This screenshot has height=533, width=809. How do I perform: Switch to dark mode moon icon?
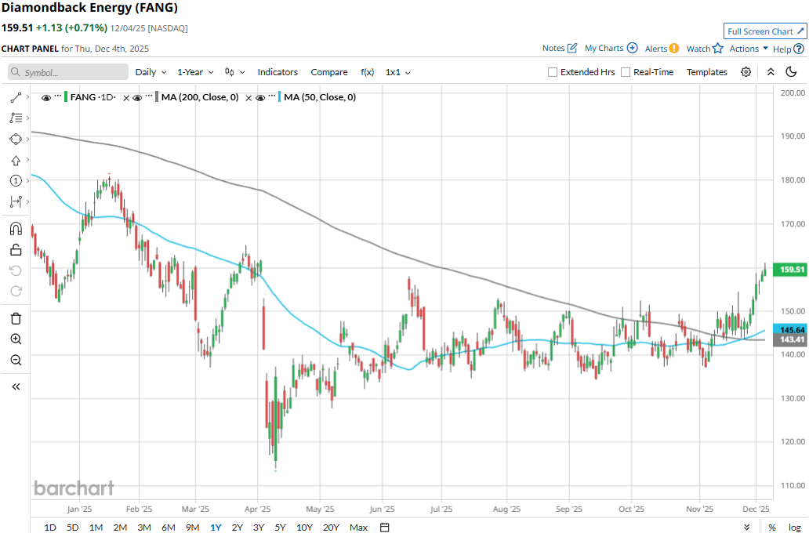tap(791, 72)
